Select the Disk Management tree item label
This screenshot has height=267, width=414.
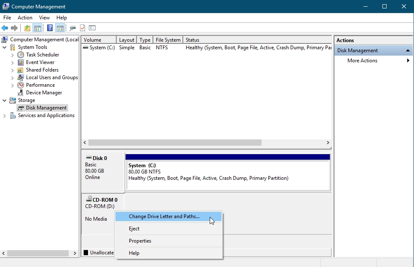click(46, 108)
